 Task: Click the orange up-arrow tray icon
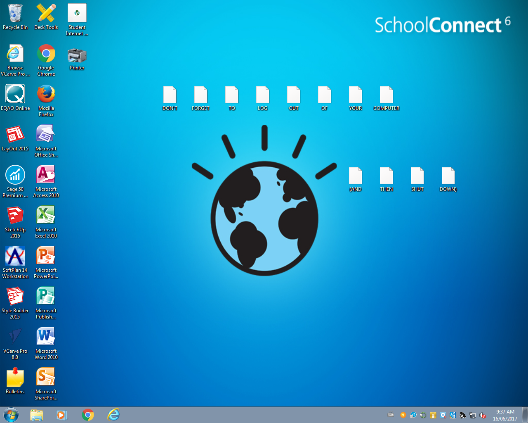[403, 415]
